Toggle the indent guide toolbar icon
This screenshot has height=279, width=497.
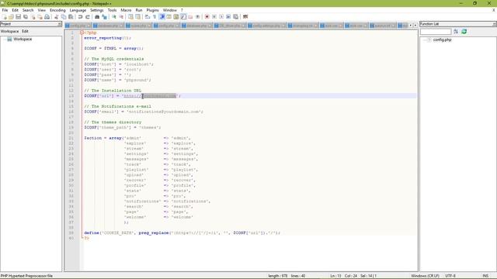tap(162, 17)
